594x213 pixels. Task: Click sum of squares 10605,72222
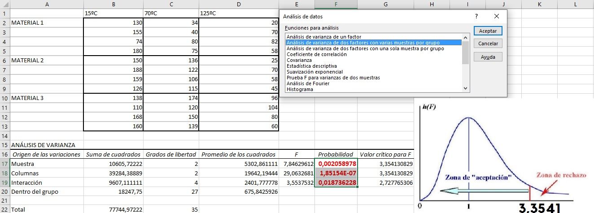(x=114, y=164)
